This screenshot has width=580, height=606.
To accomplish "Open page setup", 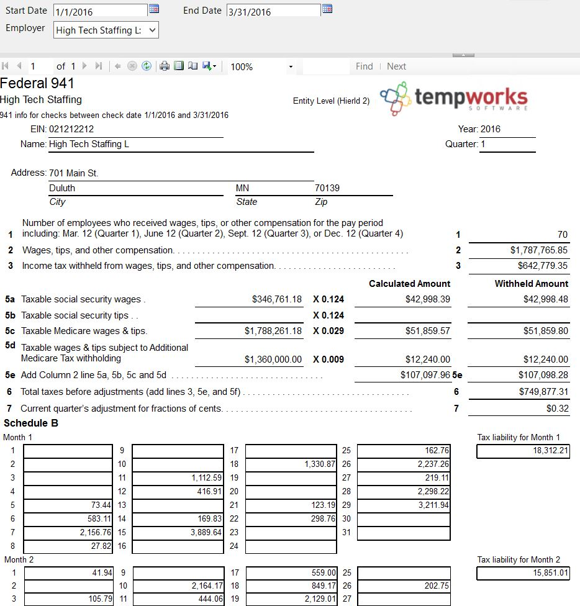I will coord(193,66).
